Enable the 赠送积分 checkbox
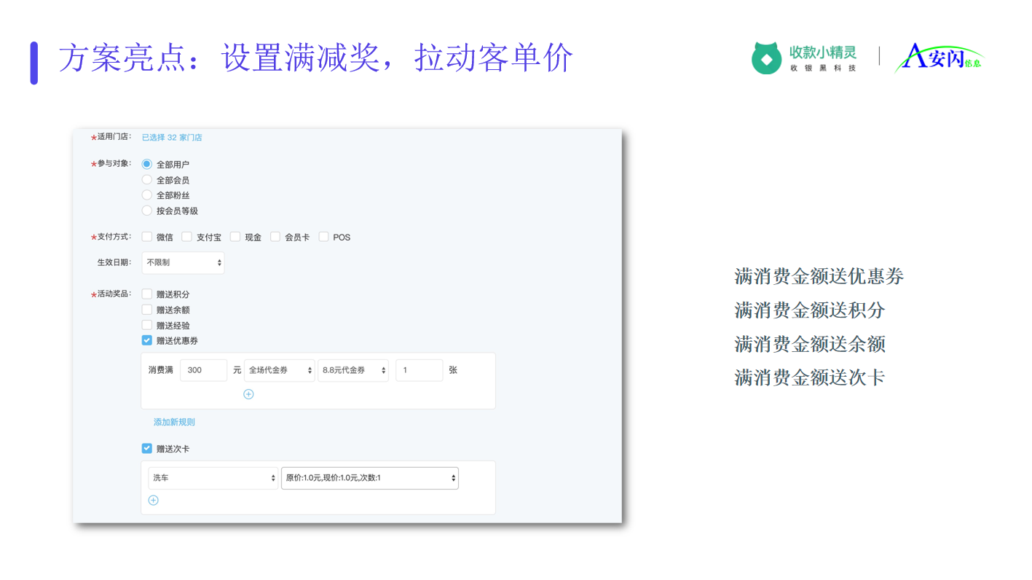This screenshot has height=580, width=1032. pyautogui.click(x=147, y=294)
